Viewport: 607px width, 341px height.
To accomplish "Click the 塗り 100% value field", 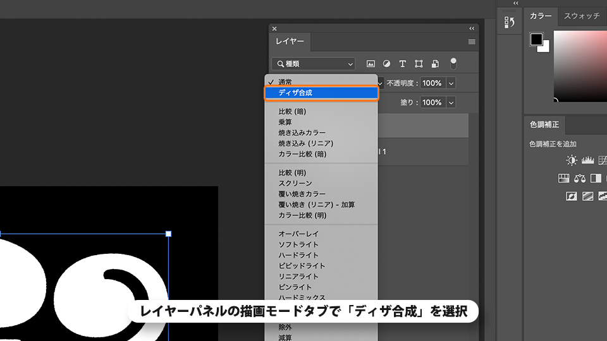I will 432,102.
